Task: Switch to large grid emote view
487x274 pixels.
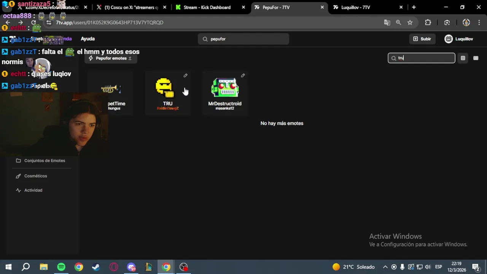Action: pos(463,58)
